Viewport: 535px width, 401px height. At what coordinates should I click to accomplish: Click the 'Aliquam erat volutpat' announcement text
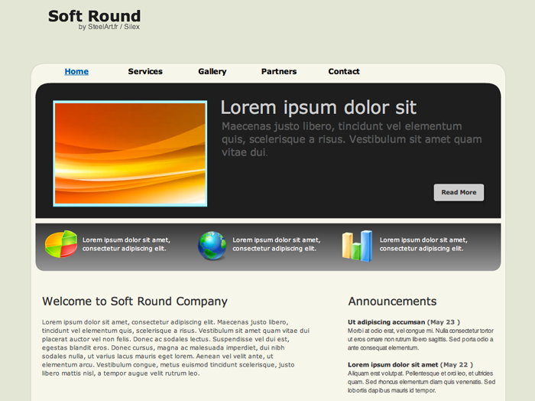(421, 382)
